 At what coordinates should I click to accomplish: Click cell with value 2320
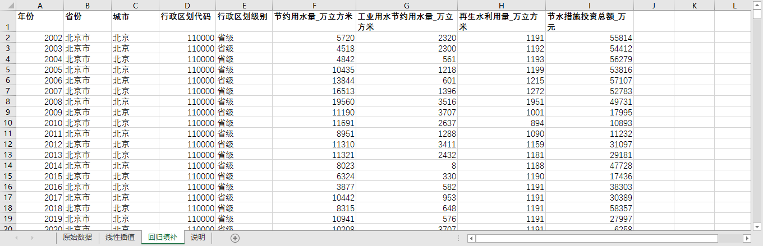(x=407, y=38)
